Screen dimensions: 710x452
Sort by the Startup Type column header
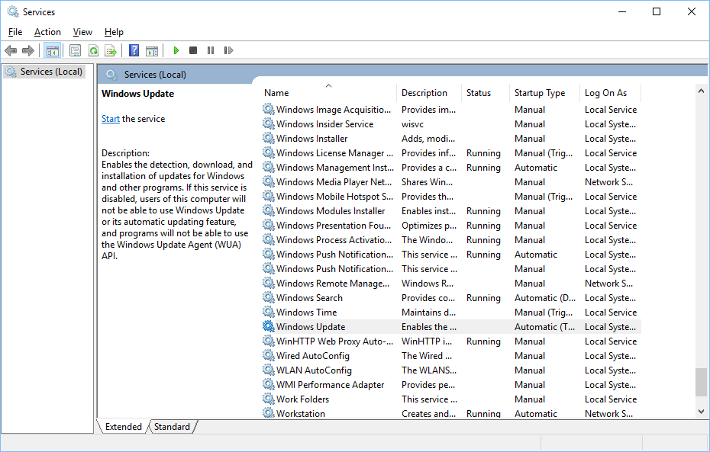(544, 93)
